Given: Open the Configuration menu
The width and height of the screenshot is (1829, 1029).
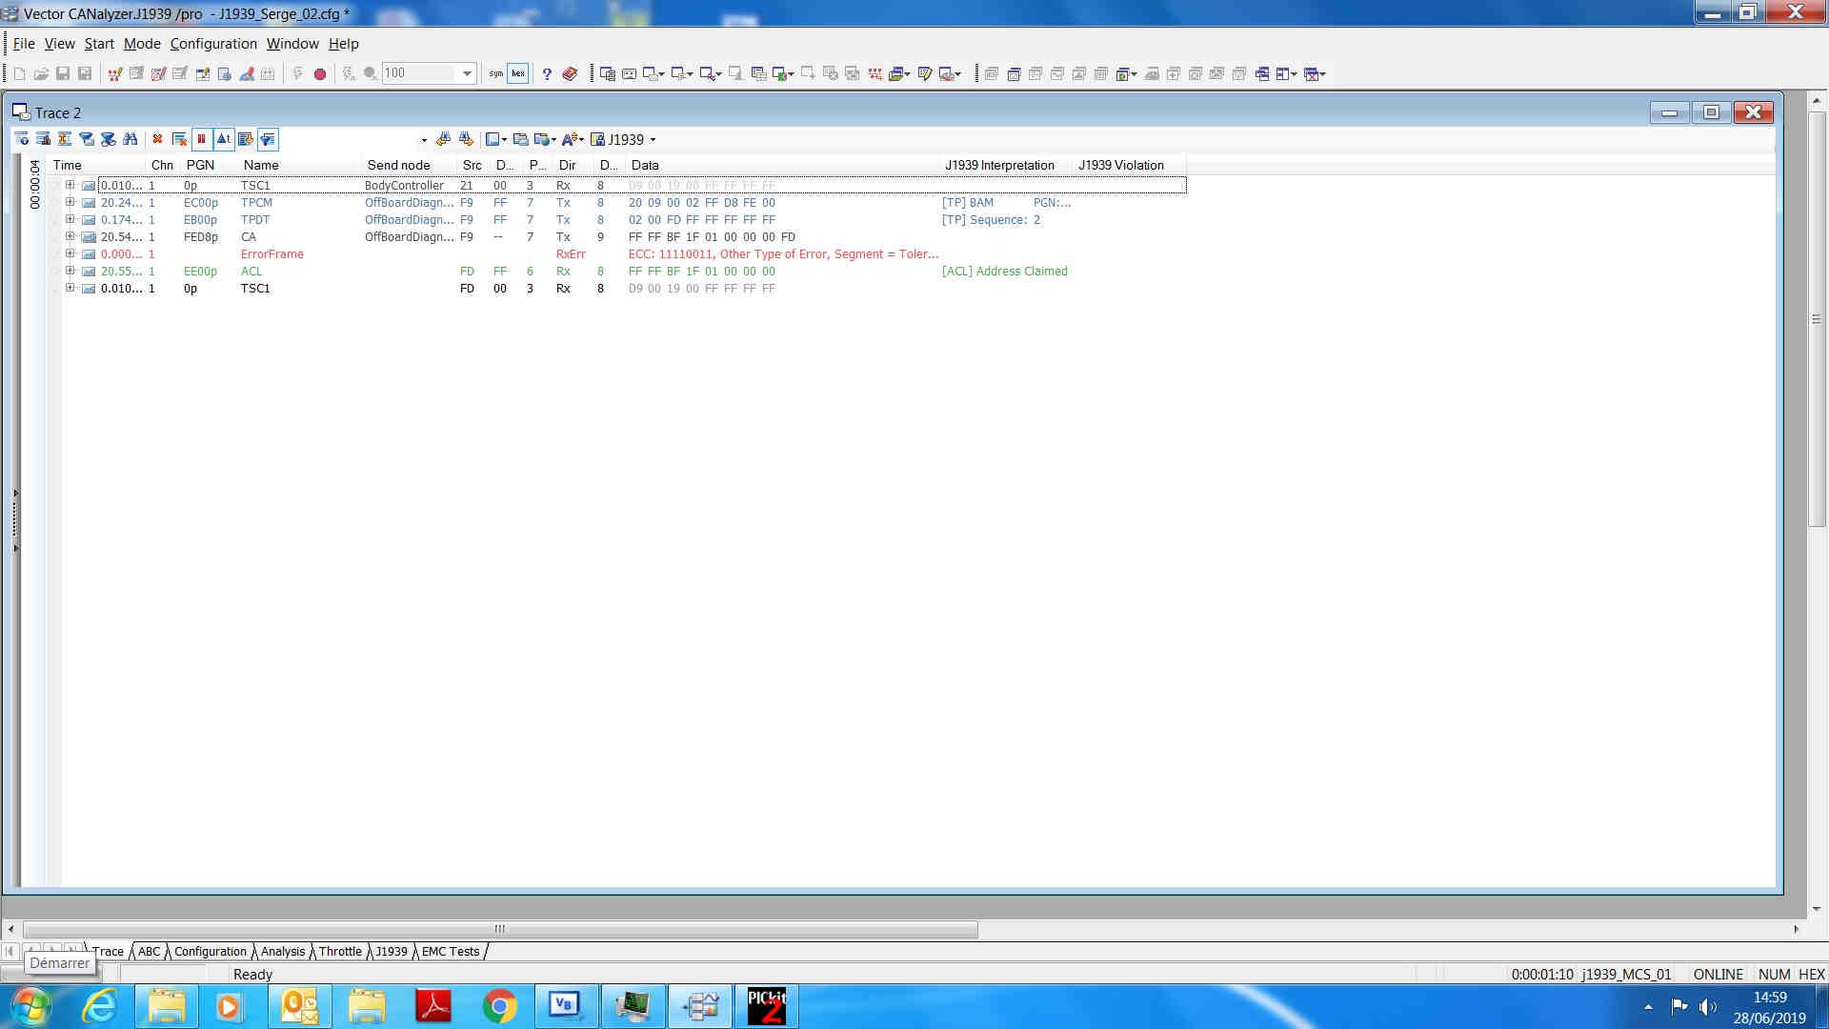Looking at the screenshot, I should click(x=213, y=44).
